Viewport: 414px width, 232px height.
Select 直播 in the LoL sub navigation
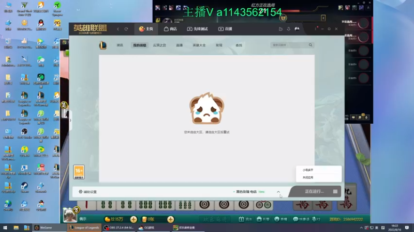(179, 45)
